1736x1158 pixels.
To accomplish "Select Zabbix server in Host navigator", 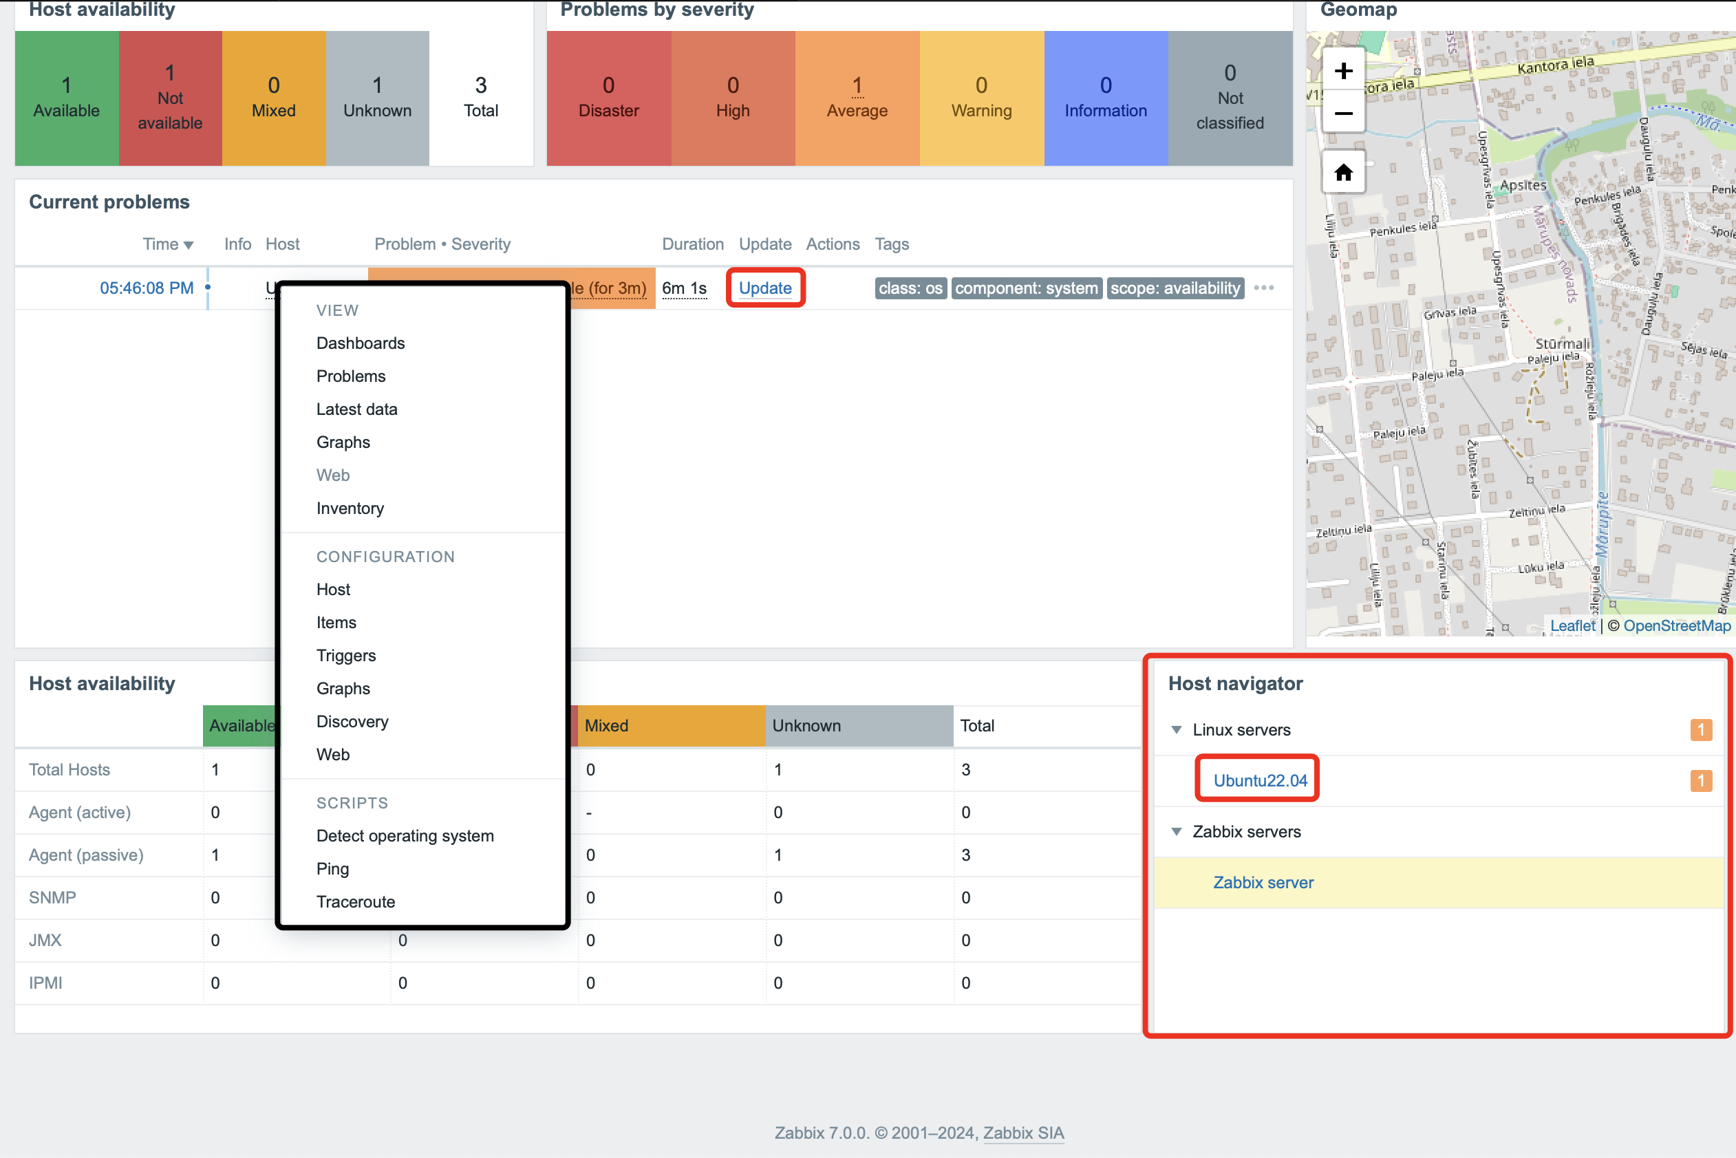I will [x=1263, y=883].
